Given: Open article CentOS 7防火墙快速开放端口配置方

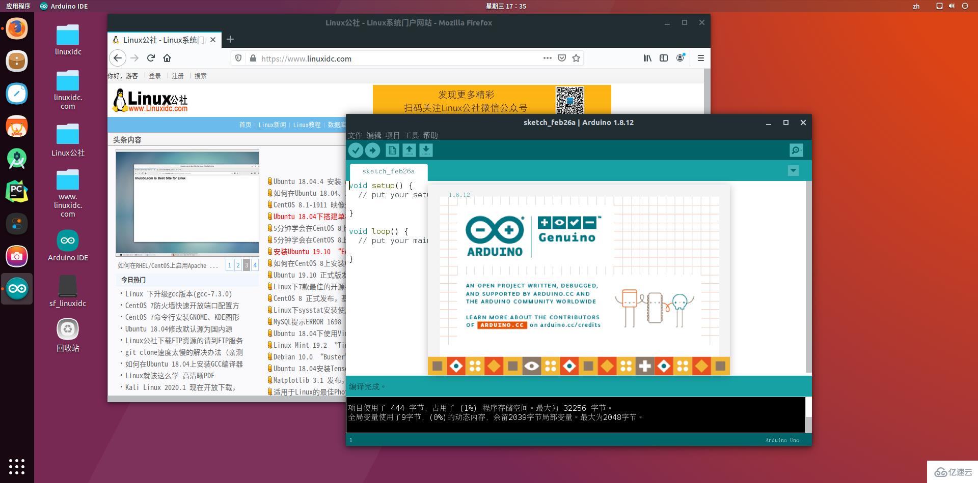Looking at the screenshot, I should [182, 306].
